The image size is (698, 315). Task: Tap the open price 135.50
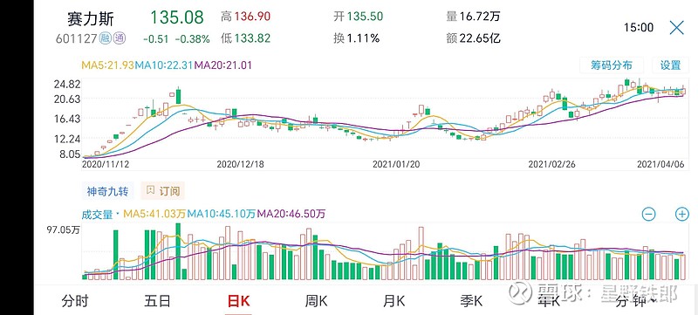tap(365, 17)
